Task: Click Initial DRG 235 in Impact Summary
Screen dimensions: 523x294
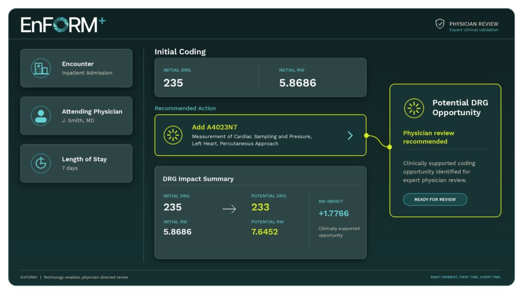Action: 173,207
